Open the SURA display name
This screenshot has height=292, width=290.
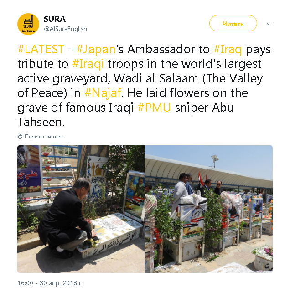click(x=55, y=19)
